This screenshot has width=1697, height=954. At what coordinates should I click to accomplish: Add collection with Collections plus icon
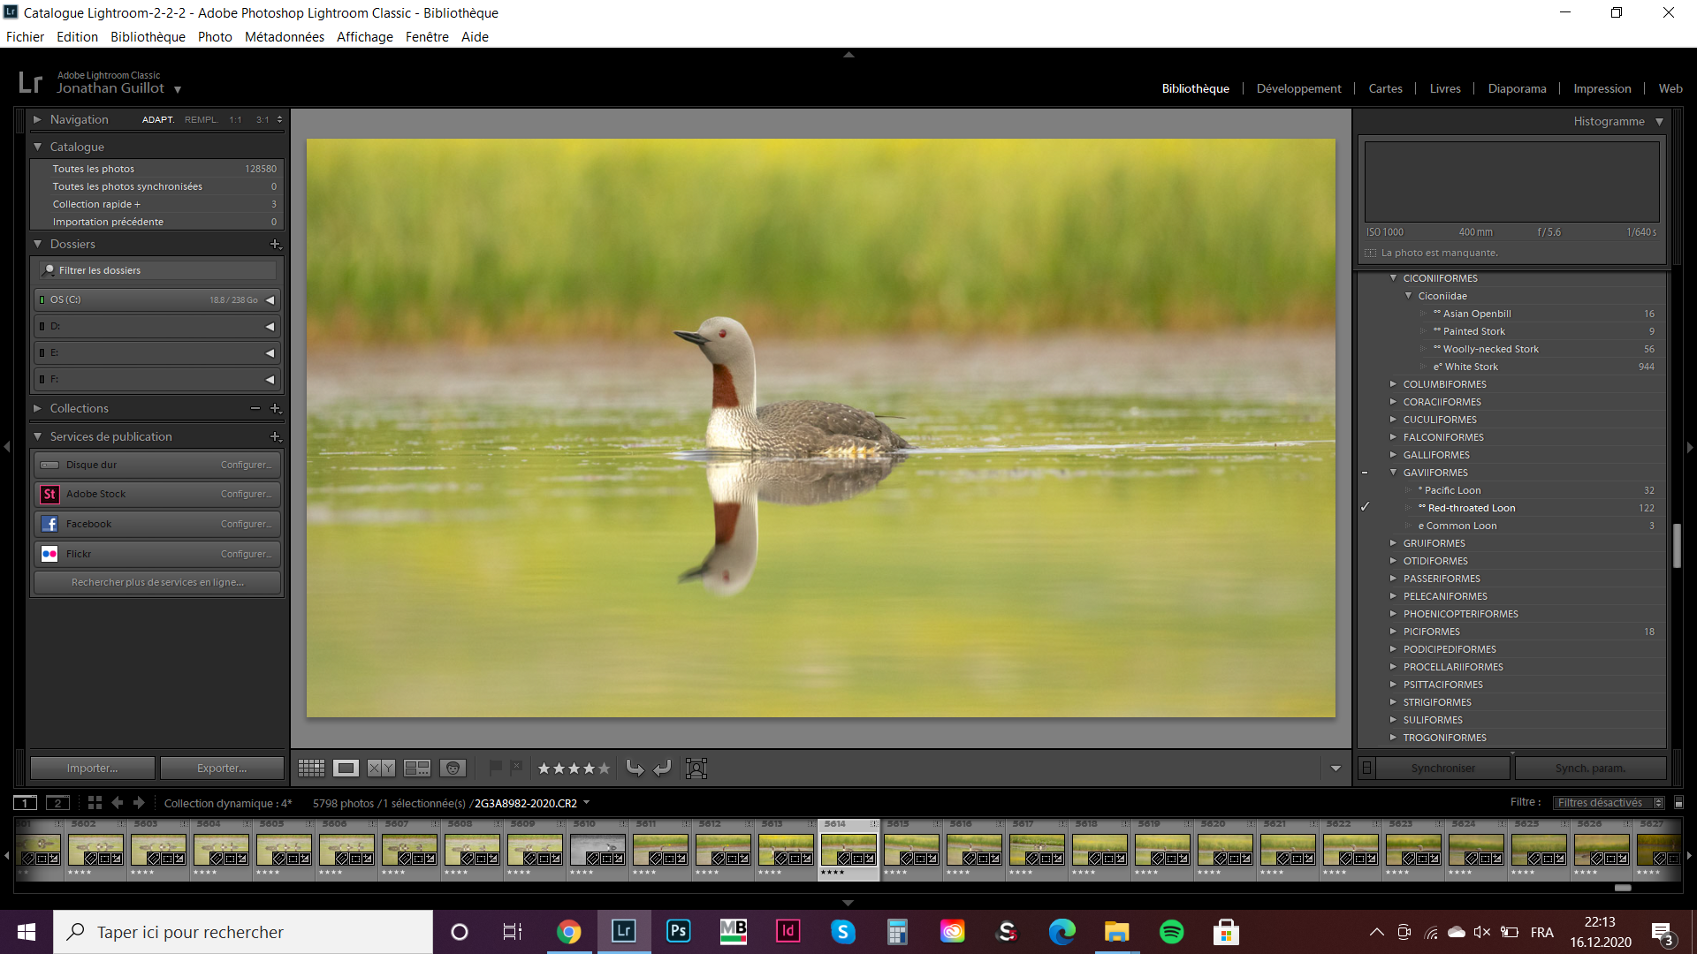tap(275, 408)
